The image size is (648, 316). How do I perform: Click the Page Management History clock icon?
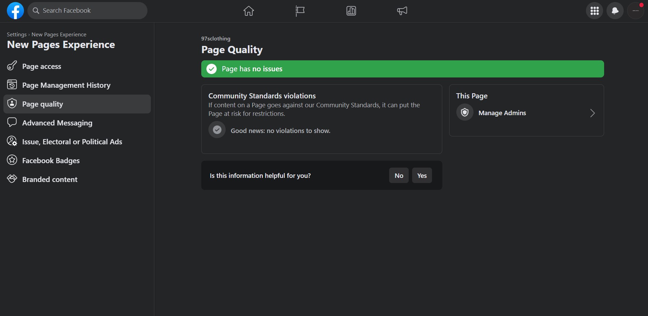point(12,85)
